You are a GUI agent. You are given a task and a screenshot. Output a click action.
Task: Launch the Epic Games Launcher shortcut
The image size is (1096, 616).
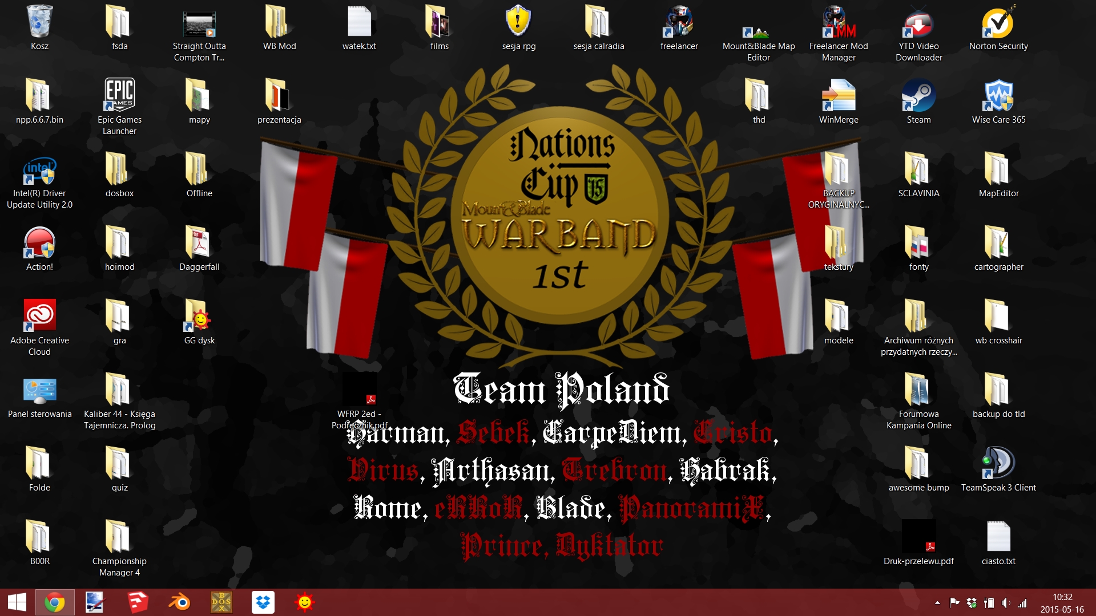[119, 107]
